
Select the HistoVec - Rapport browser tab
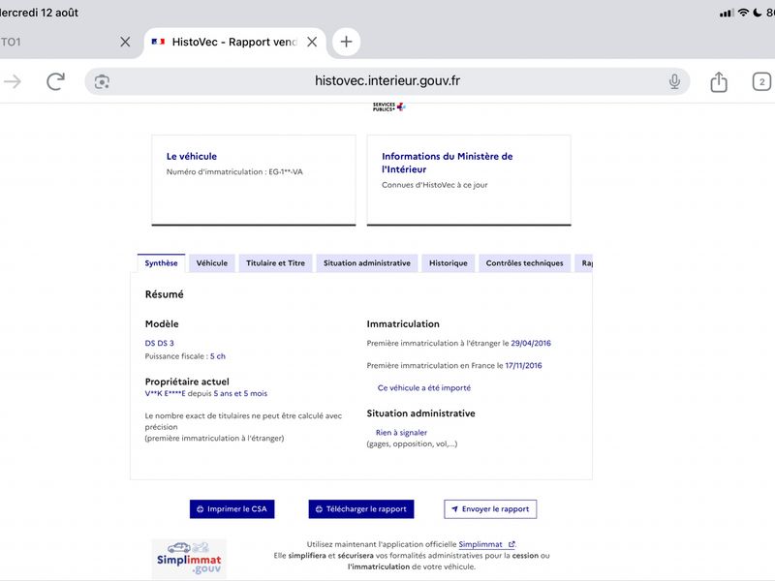click(x=234, y=42)
